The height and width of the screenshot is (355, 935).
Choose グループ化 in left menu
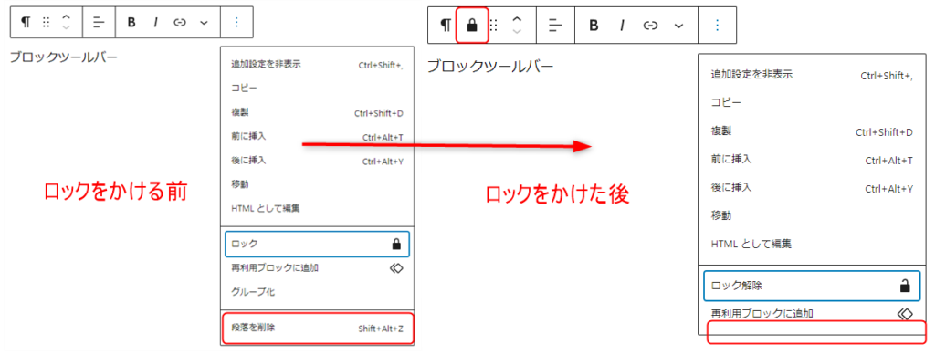(x=317, y=292)
